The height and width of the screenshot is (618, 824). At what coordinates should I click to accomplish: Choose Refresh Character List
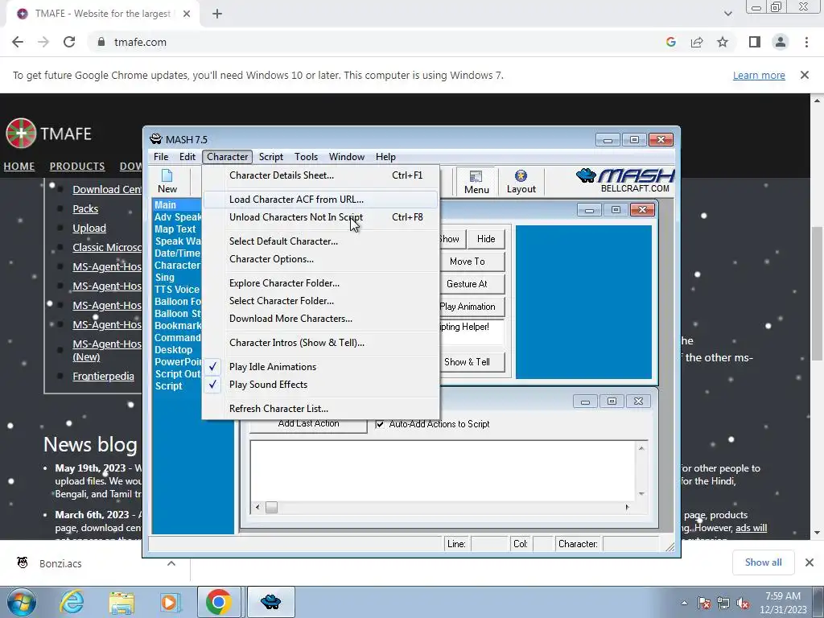(x=320, y=408)
